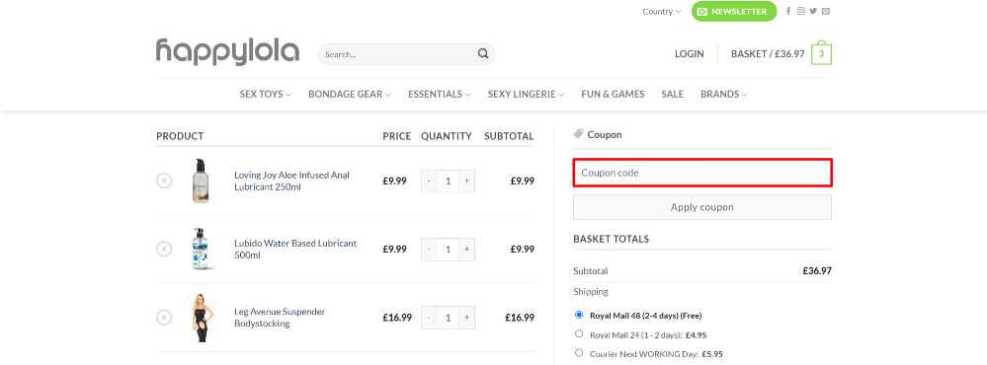987x365 pixels.
Task: Open Instagram social icon in header
Action: [800, 11]
